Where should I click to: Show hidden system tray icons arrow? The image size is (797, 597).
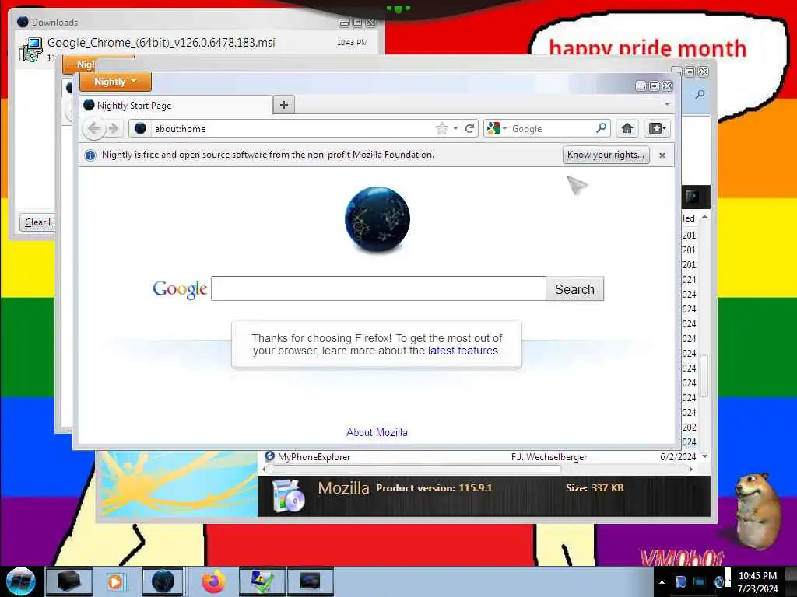[x=662, y=582]
